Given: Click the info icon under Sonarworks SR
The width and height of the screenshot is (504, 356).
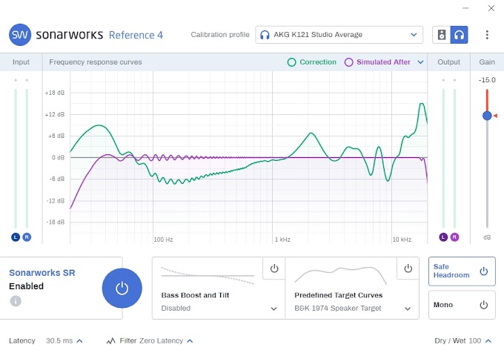Looking at the screenshot, I should 16,301.
